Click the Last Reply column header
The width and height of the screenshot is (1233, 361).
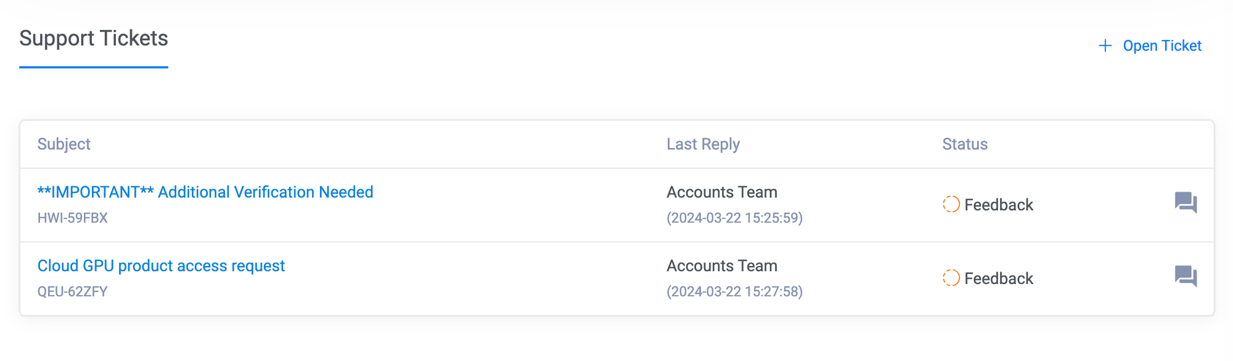point(703,144)
